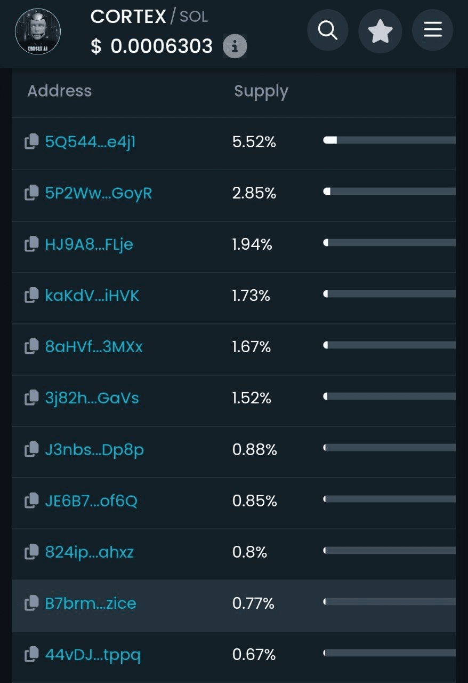468x683 pixels.
Task: Show price info via the i icon
Action: pyautogui.click(x=235, y=46)
